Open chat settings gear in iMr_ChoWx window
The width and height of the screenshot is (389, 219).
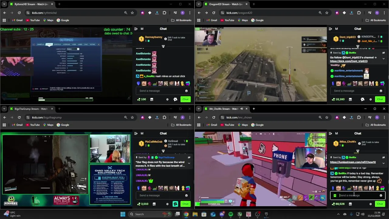[x=370, y=204]
